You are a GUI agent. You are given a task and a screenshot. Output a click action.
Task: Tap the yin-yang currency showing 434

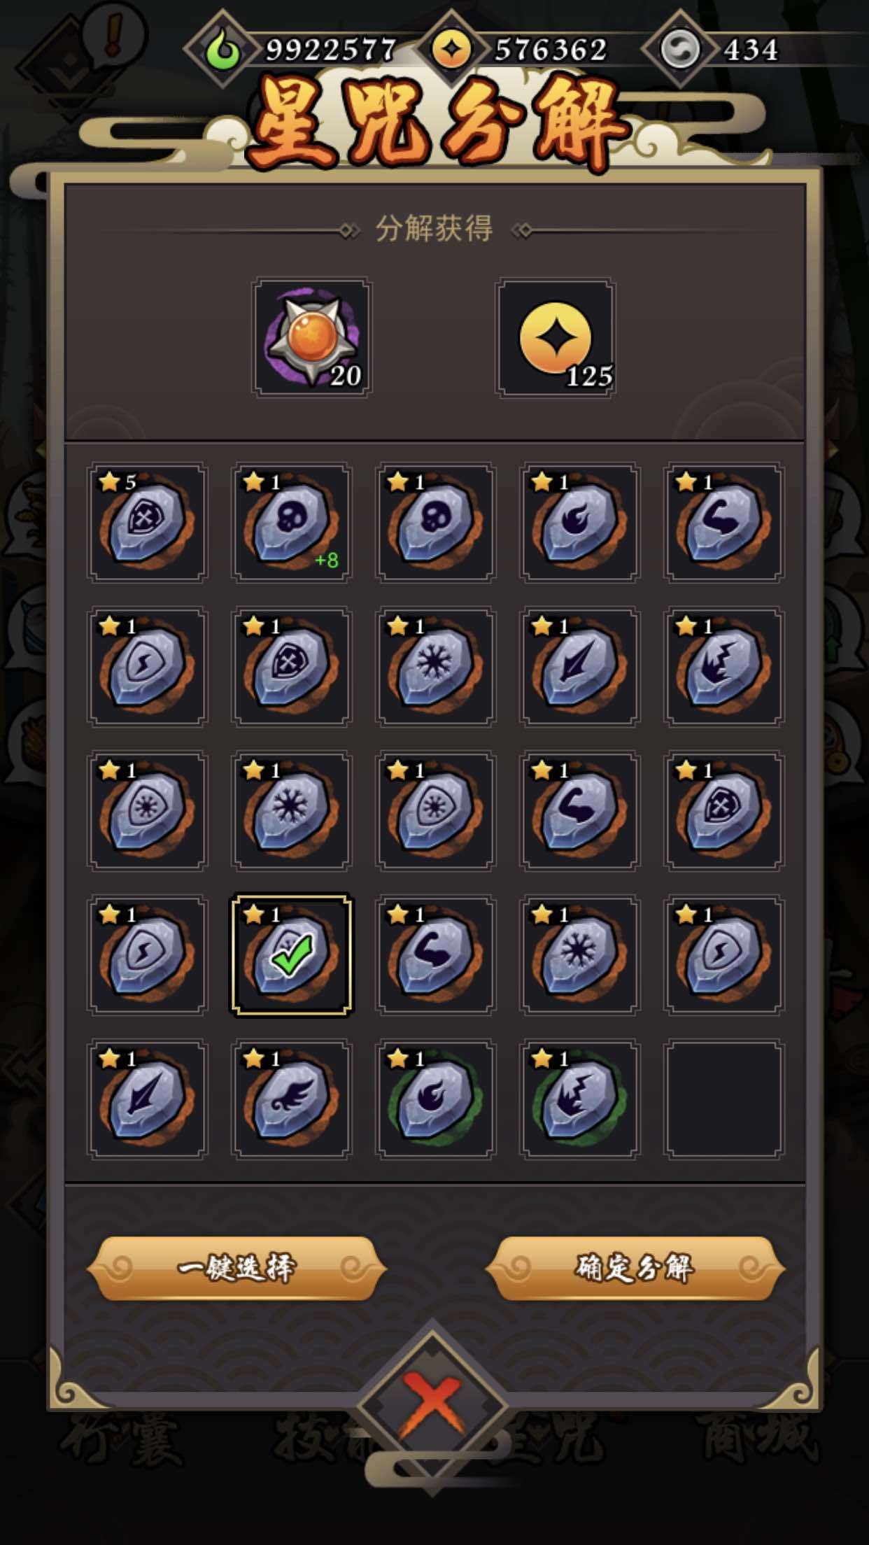point(721,50)
